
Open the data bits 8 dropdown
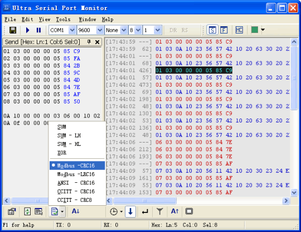138,30
